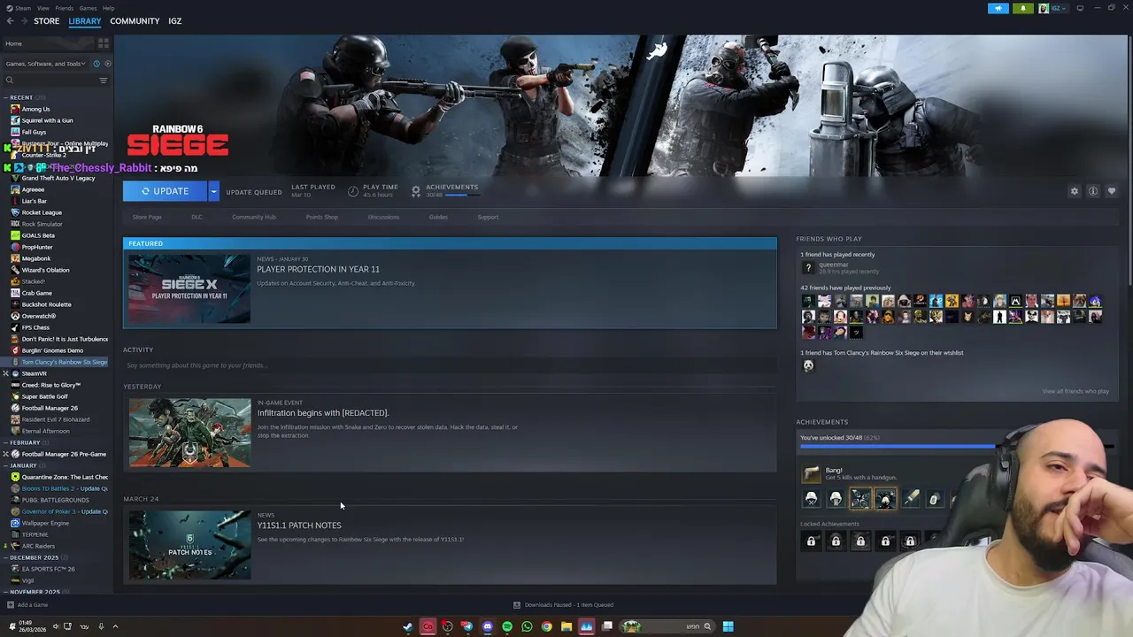Viewport: 1133px width, 637px height.
Task: Switch to the STORE tab
Action: click(x=47, y=21)
